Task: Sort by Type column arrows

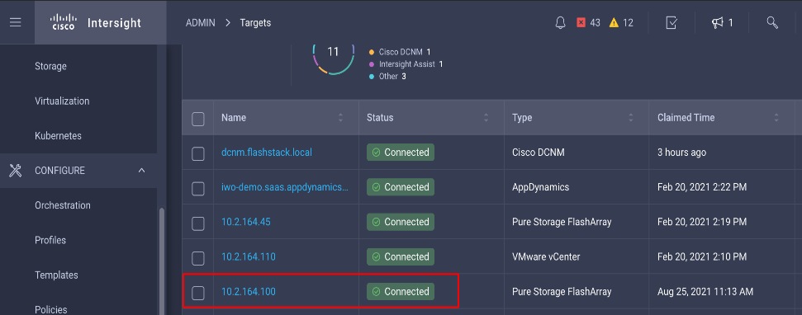Action: point(631,118)
